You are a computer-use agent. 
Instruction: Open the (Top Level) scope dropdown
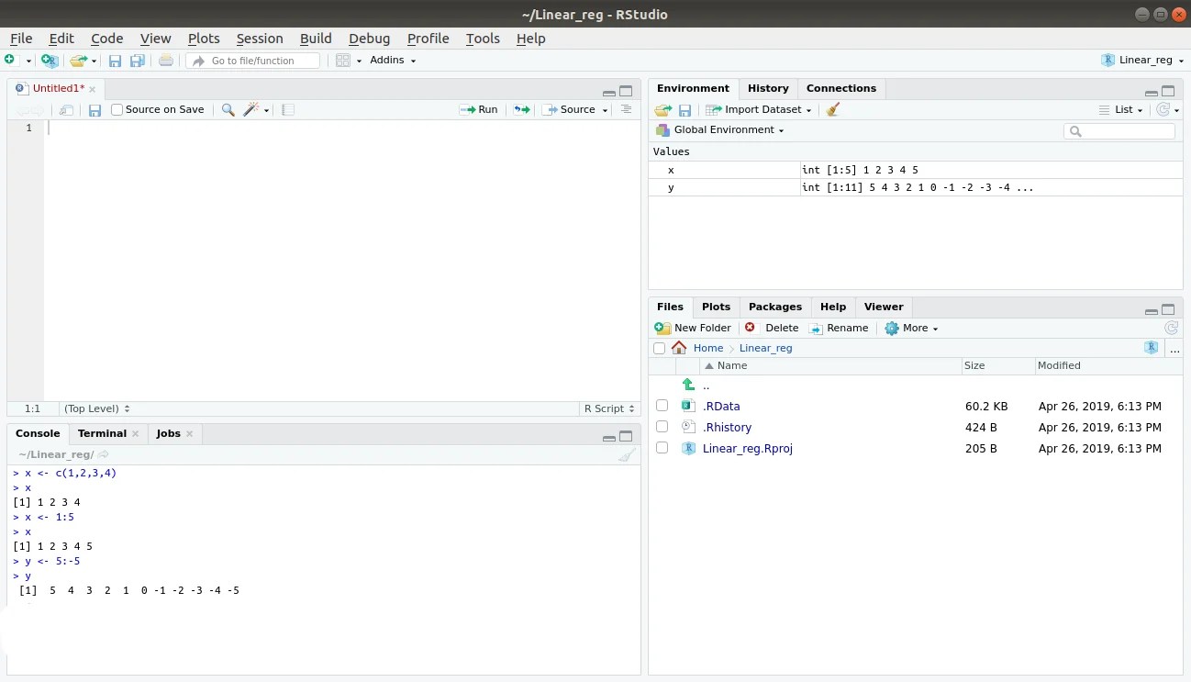coord(96,409)
